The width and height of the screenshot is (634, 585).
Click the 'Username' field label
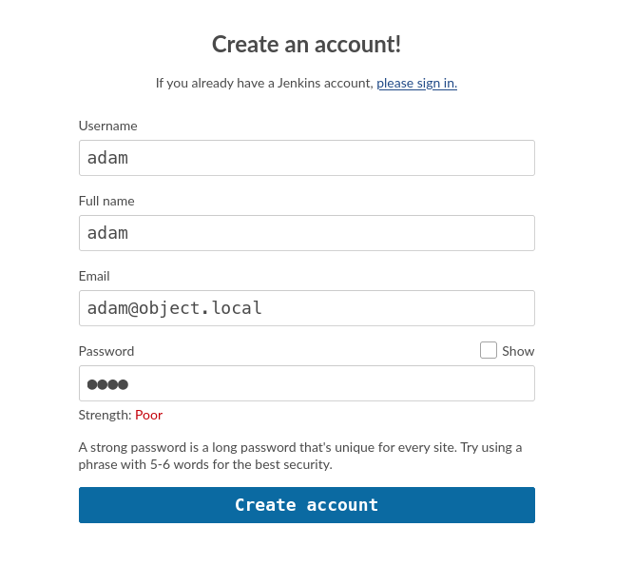(107, 126)
